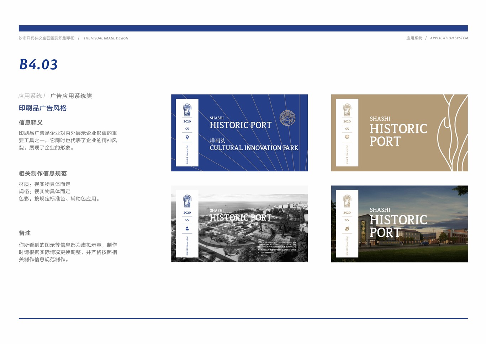Click "05" on the night-photo card strip
This screenshot has height=344, width=486.
347,220
